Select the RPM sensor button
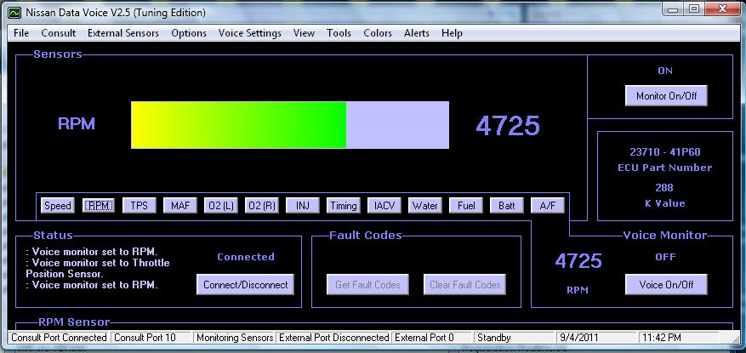This screenshot has height=353, width=746. [x=99, y=206]
